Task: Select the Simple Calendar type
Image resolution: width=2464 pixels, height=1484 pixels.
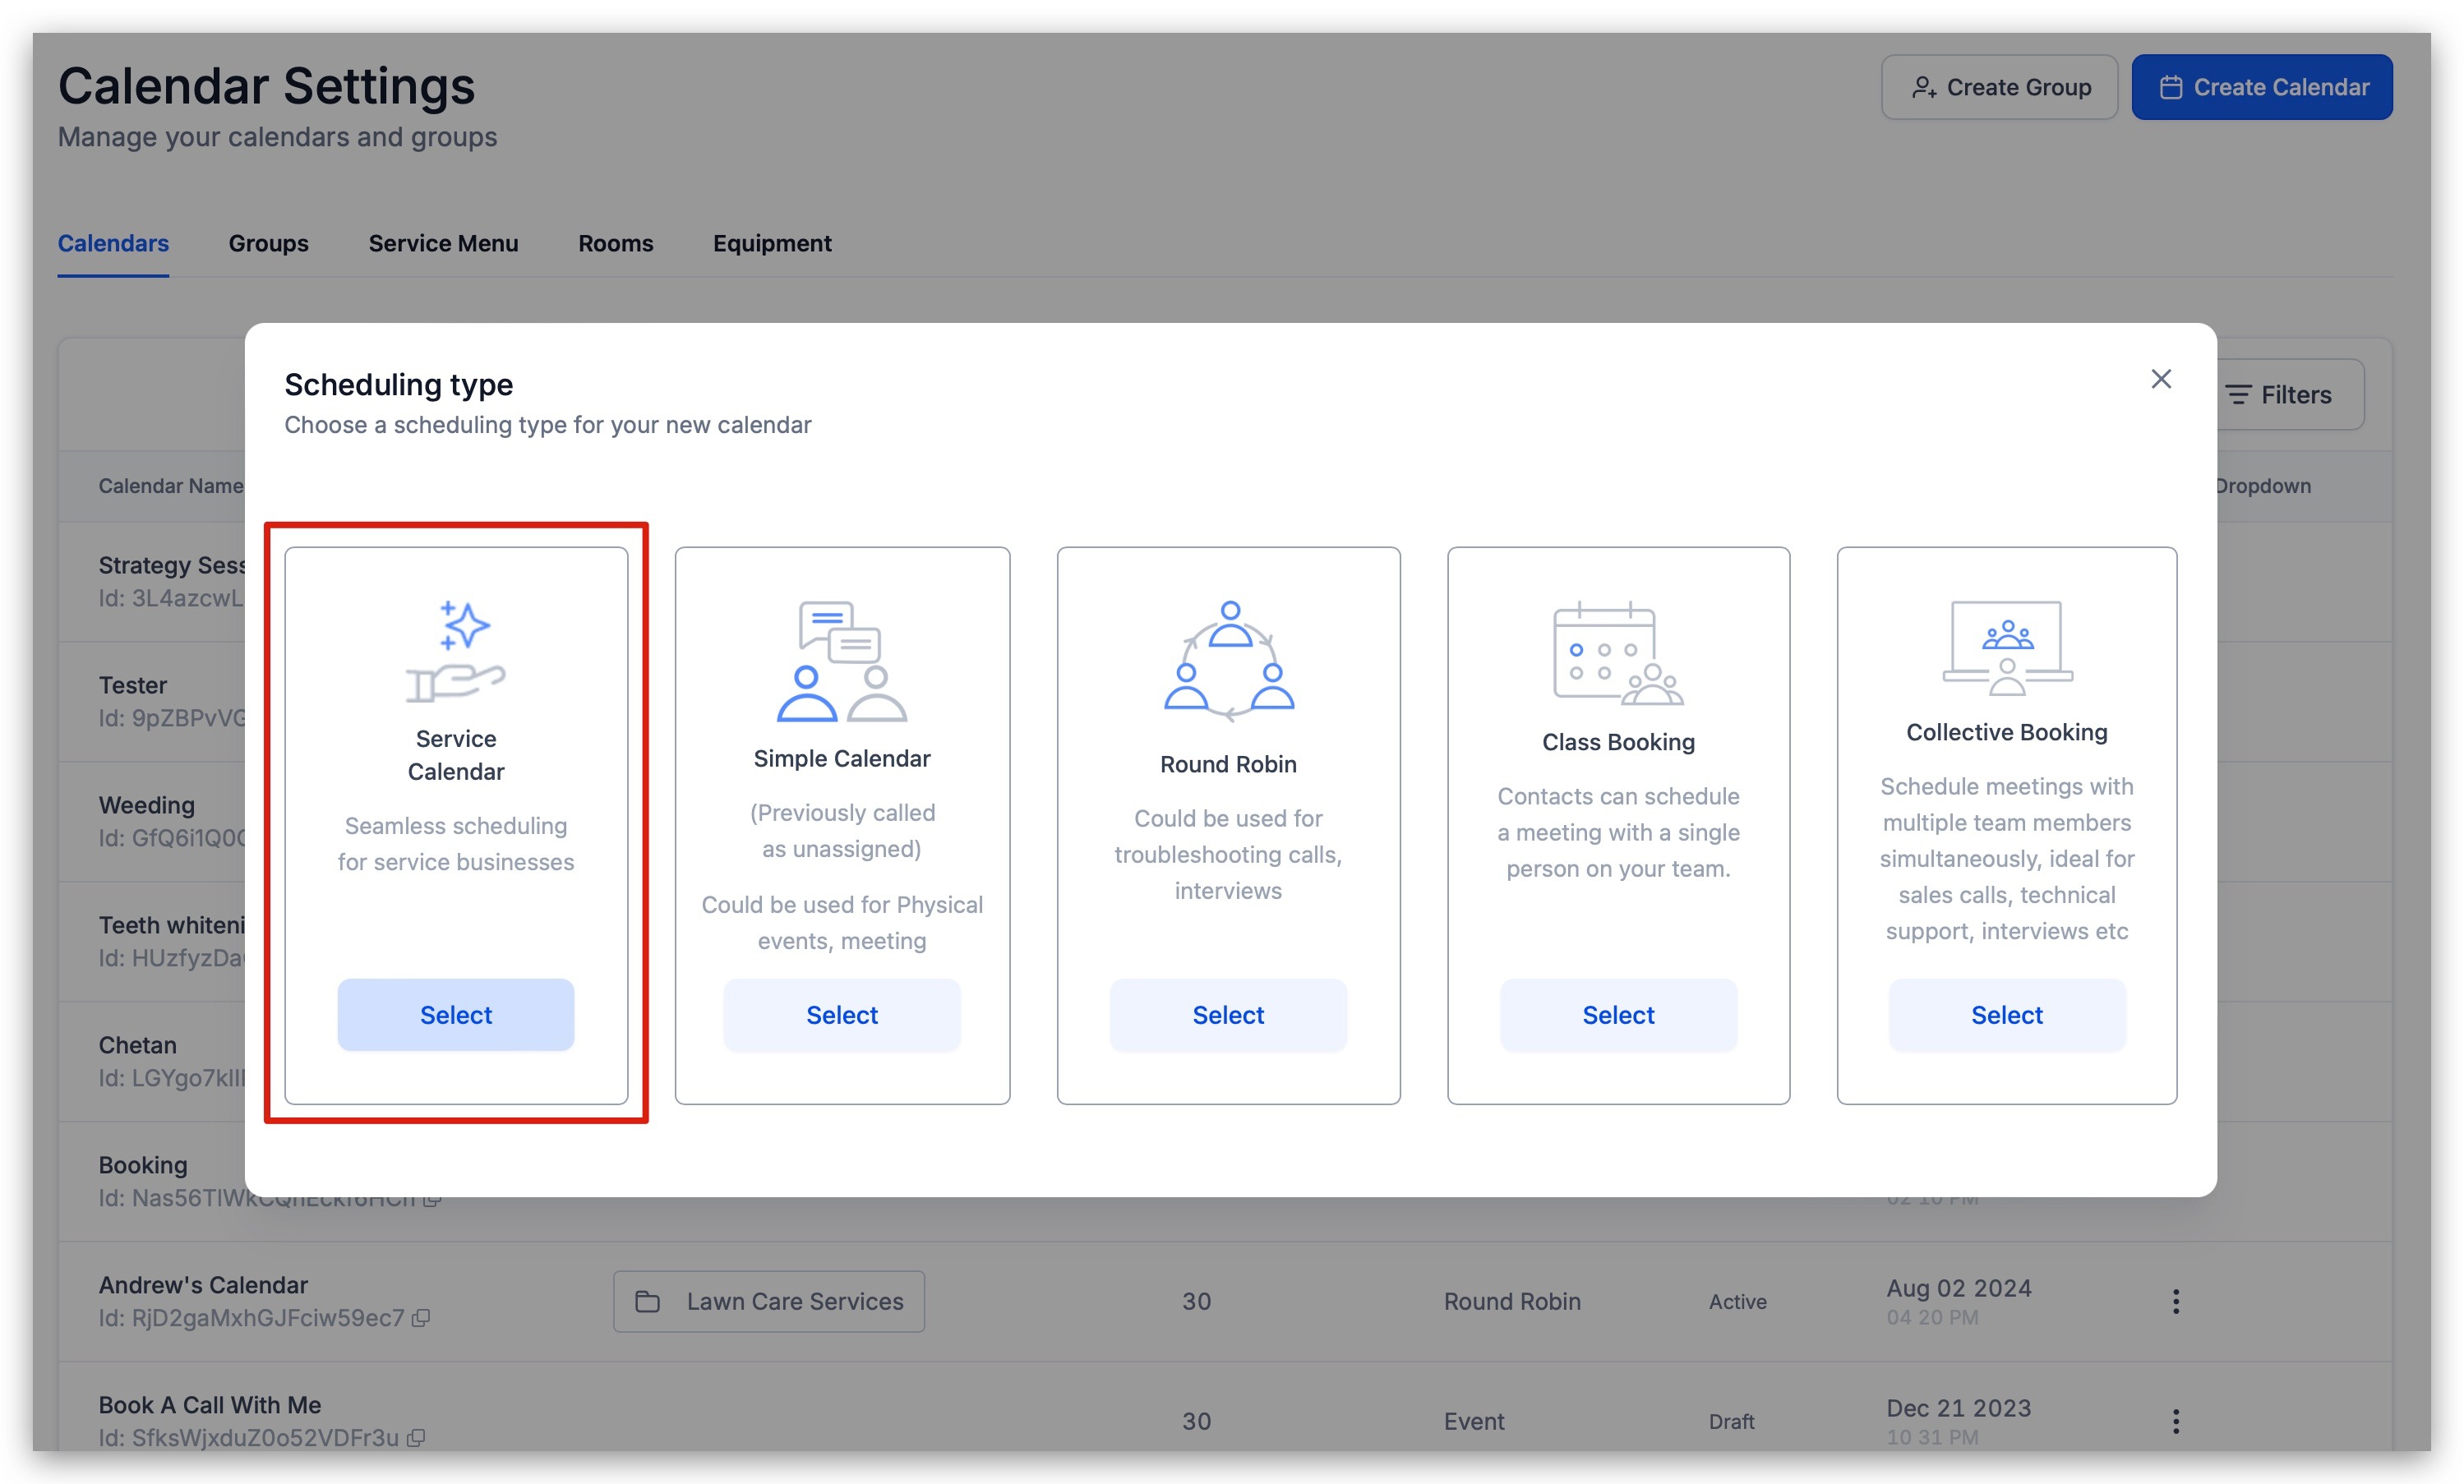Action: 842,1015
